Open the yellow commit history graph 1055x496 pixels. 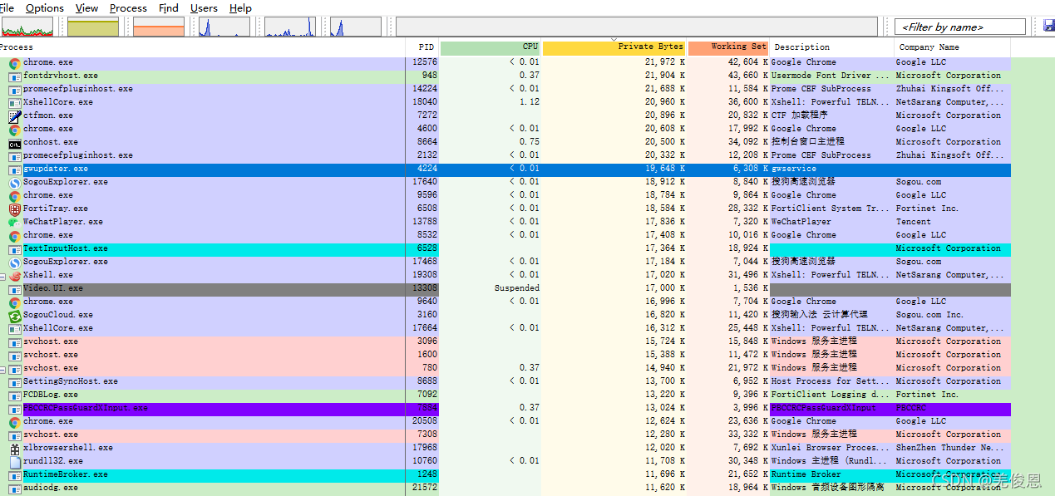(93, 27)
